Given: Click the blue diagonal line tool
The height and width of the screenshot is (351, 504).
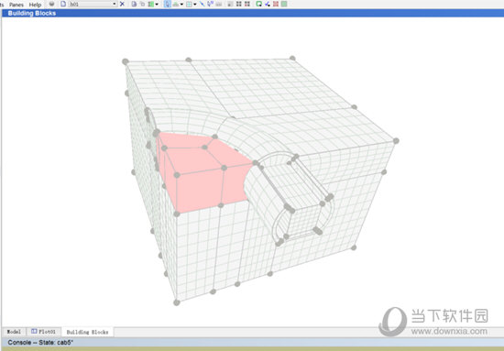Looking at the screenshot, I should pos(203,4).
